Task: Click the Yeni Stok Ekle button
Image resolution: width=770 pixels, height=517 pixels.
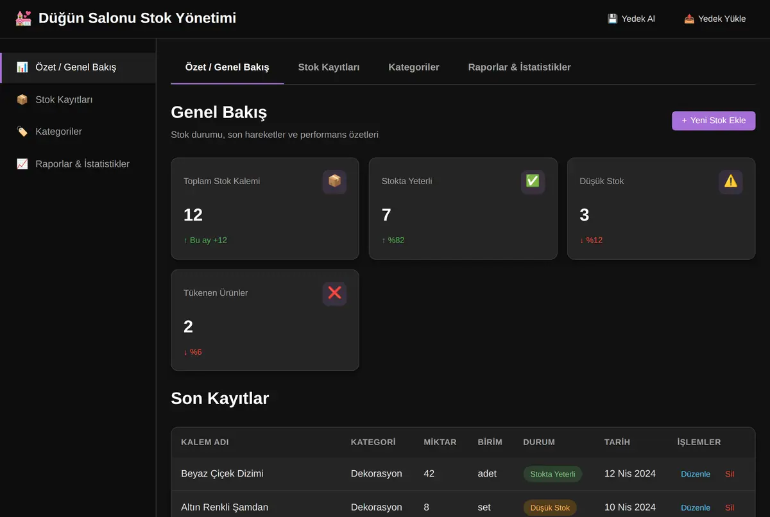Action: point(714,121)
